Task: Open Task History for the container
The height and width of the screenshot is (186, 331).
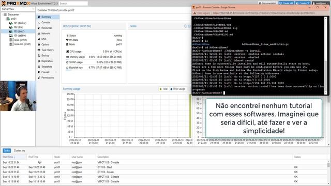Action: coord(48,50)
